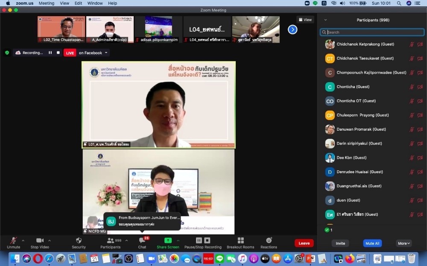Click the green Share Screen icon
Screen dimensions: 427x266
tap(168, 241)
